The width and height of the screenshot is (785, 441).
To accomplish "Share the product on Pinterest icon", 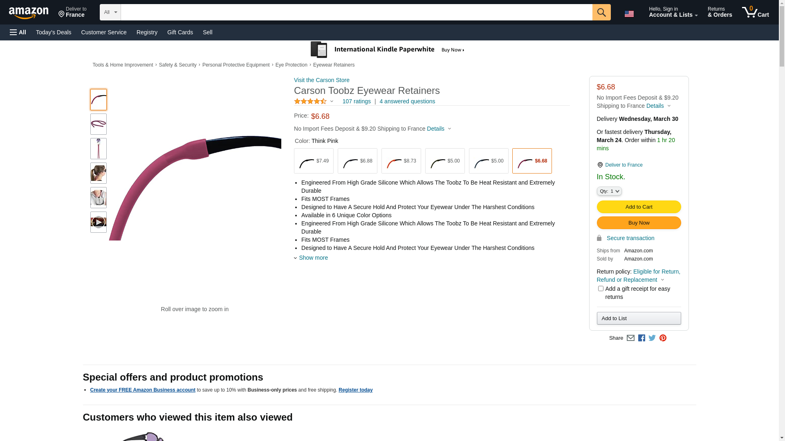I will point(663,338).
